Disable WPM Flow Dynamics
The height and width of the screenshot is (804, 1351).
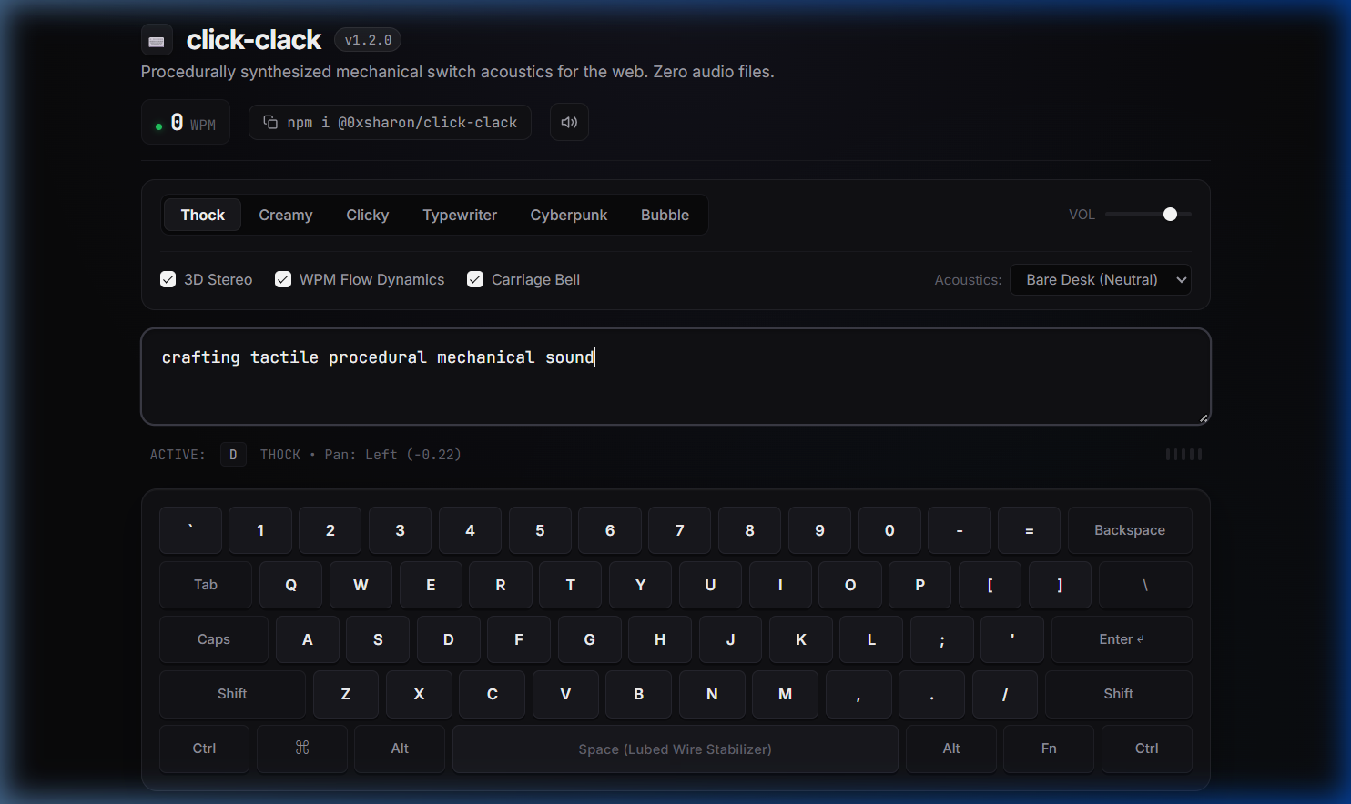click(283, 279)
